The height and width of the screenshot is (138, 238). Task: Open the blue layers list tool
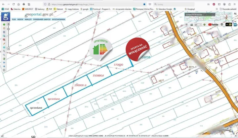pos(4,32)
